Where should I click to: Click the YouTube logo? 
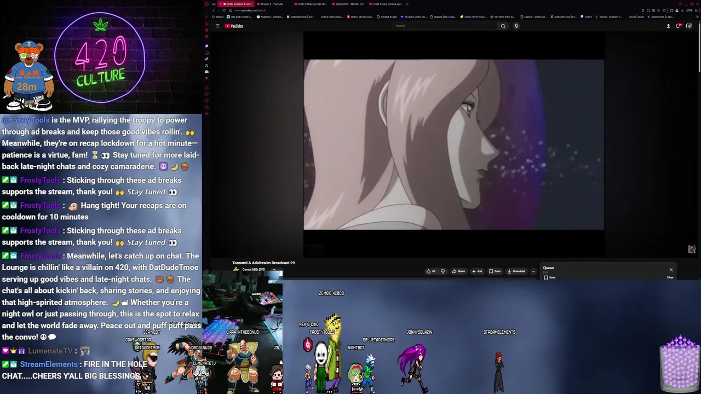point(234,26)
